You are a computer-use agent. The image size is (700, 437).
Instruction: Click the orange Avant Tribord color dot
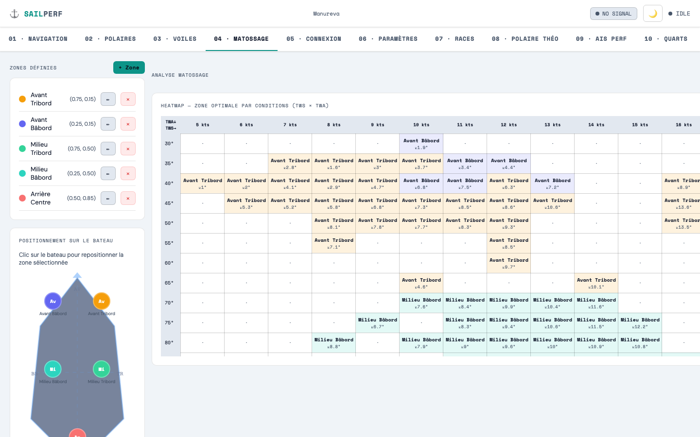(x=22, y=99)
